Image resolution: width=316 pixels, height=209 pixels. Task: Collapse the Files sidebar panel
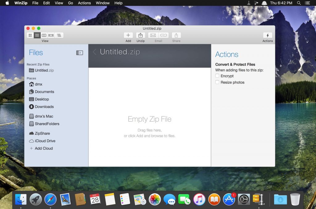pos(80,53)
